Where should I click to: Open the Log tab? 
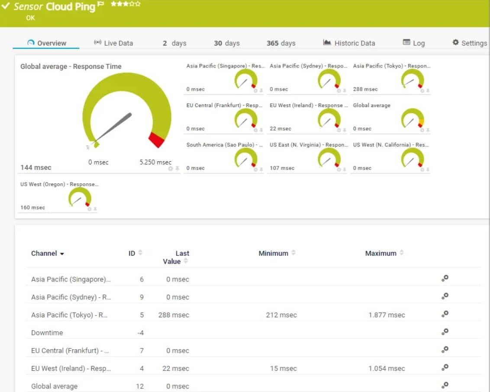[x=414, y=43]
